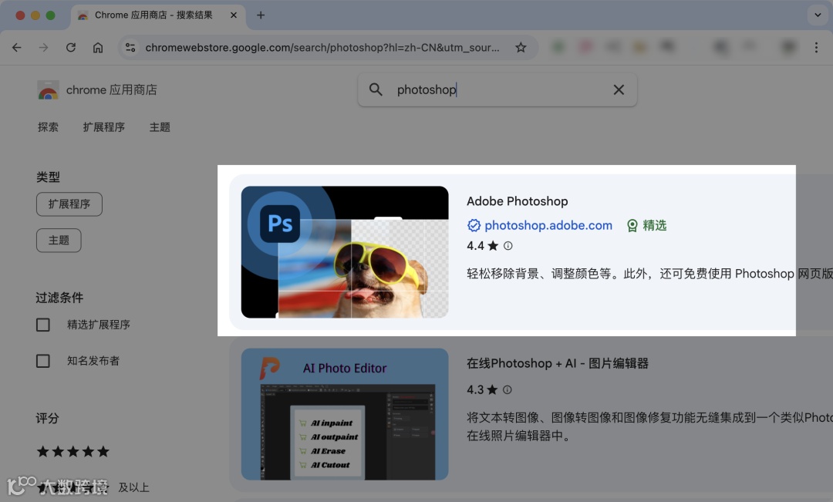This screenshot has height=502, width=833.
Task: Open the 探索 tab
Action: (x=48, y=127)
